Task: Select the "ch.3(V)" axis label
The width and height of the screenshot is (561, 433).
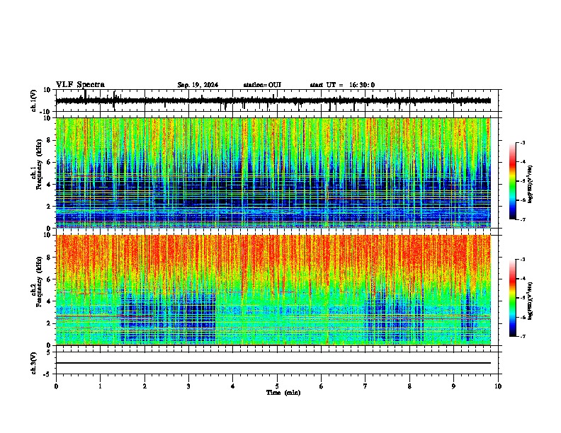Action: [34, 363]
